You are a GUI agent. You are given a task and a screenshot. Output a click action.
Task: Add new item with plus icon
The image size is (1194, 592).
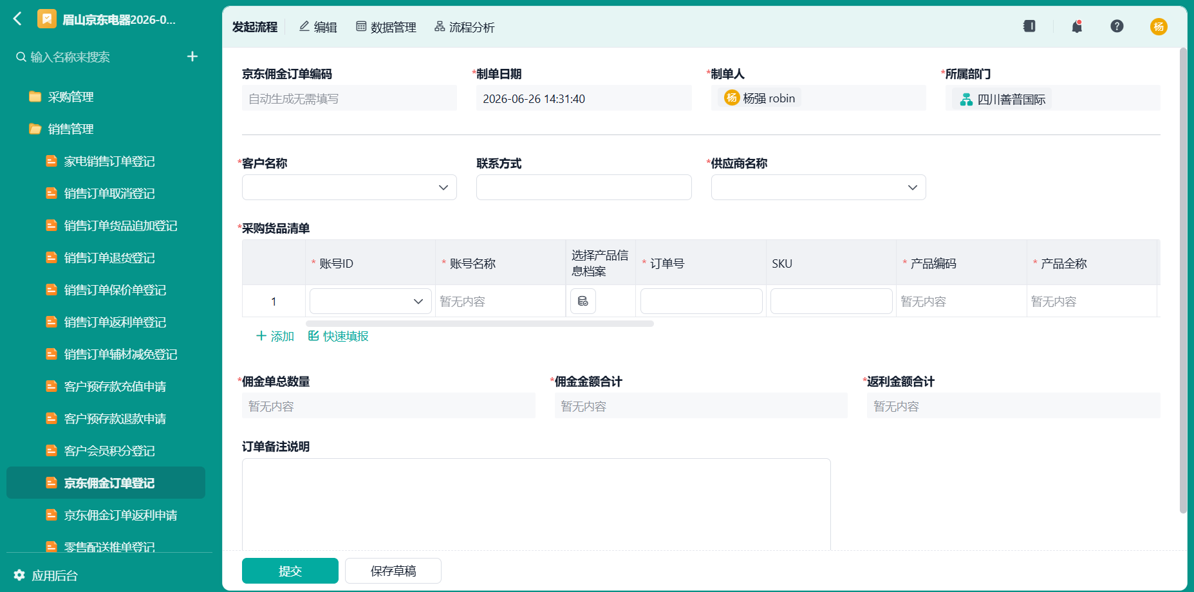point(192,57)
